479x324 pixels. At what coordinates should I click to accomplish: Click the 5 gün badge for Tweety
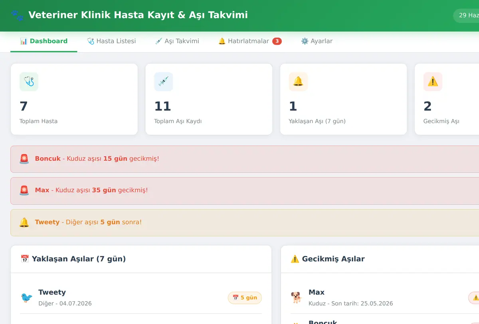coord(245,298)
